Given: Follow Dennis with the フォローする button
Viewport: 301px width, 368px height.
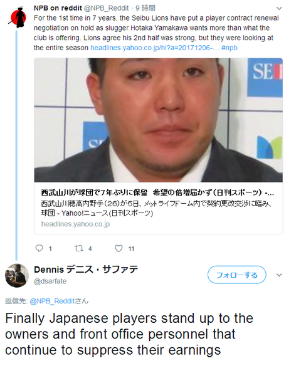Looking at the screenshot, I should coord(236,275).
